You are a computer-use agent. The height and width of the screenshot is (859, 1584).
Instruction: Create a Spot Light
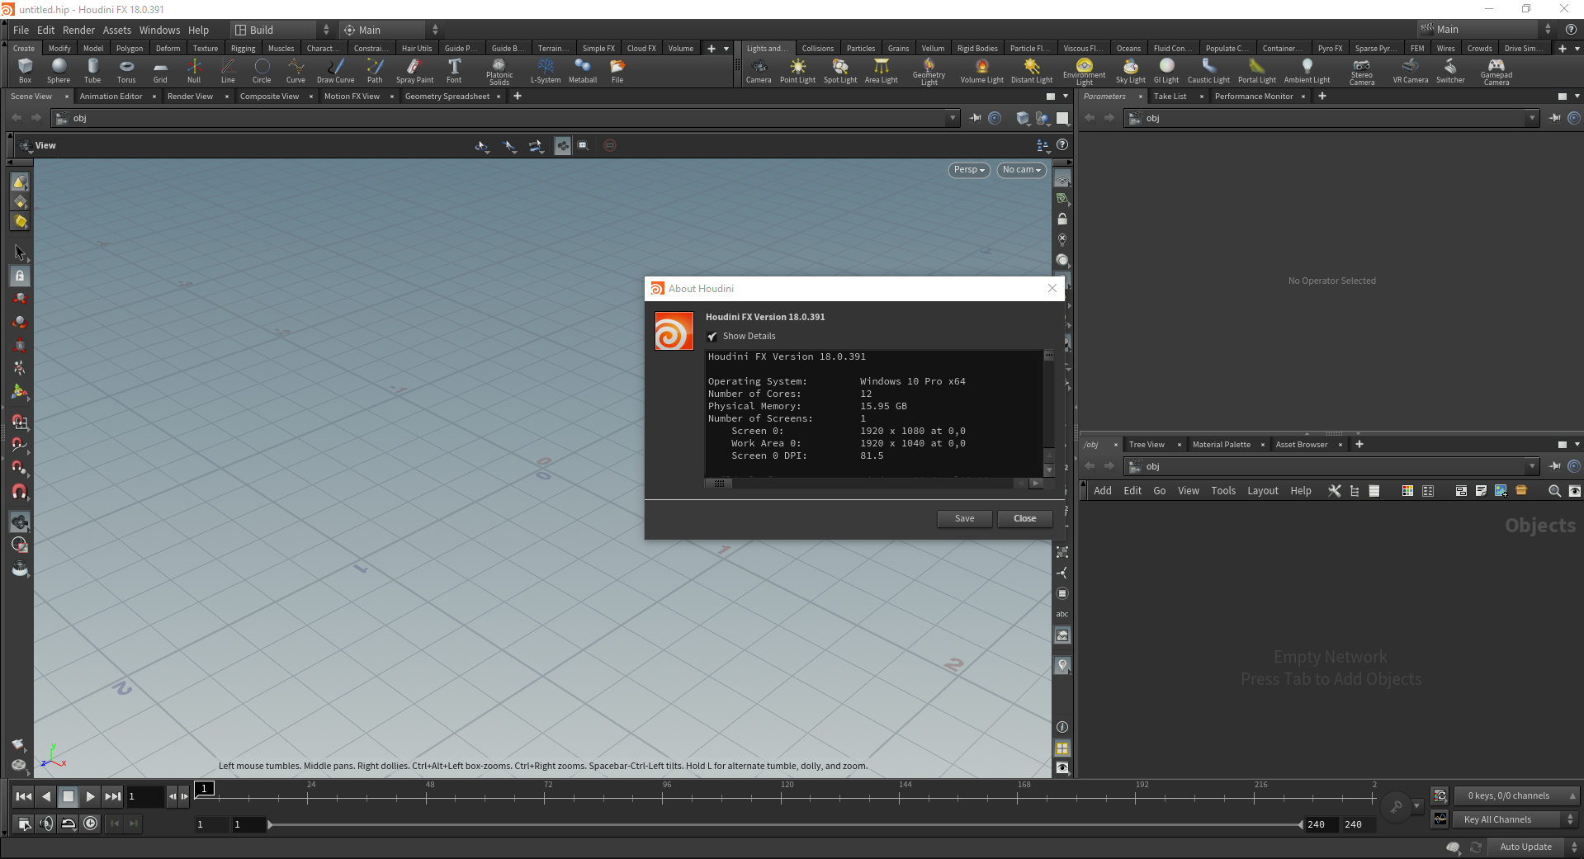tap(840, 70)
